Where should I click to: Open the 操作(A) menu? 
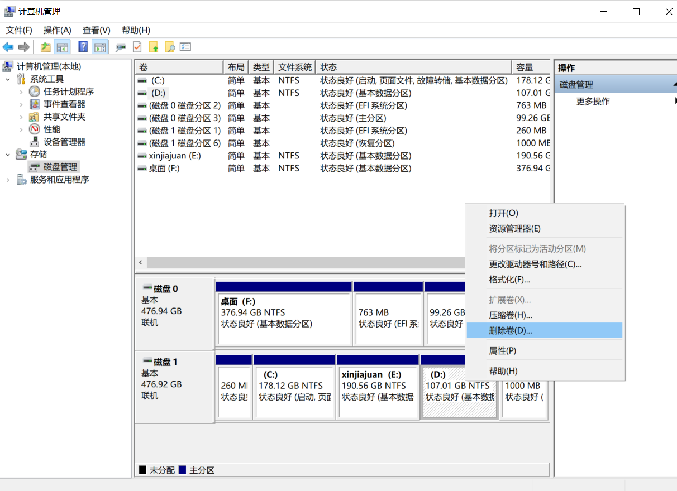click(58, 30)
